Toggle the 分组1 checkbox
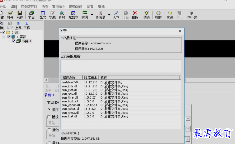The height and width of the screenshot is (144, 235). click(x=4, y=32)
